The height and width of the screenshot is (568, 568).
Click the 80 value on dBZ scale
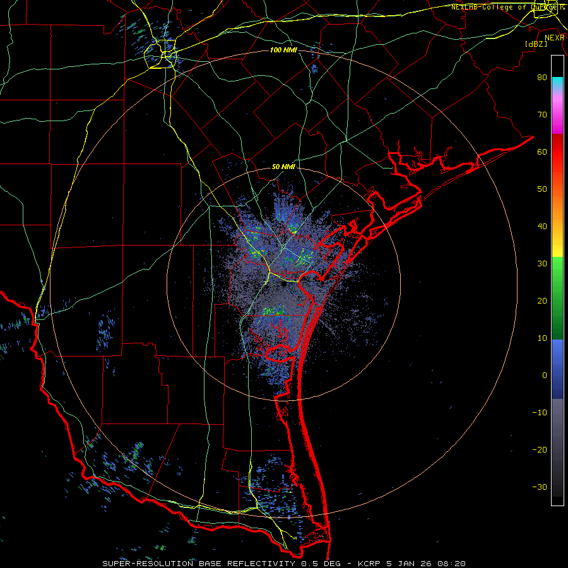542,77
